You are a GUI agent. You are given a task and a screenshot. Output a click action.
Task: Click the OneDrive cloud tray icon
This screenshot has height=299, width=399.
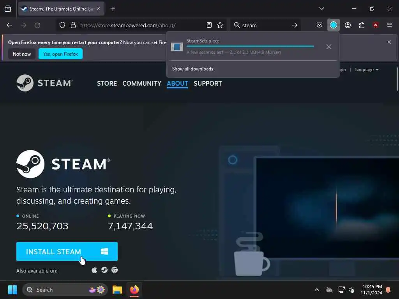pyautogui.click(x=329, y=290)
